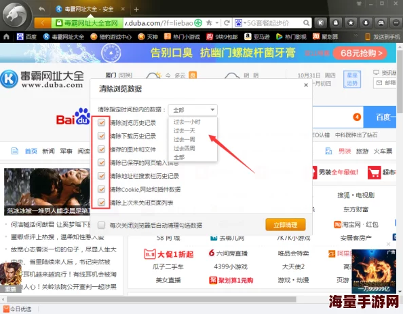Close the game ad popup at bottom right
The height and width of the screenshot is (314, 403).
[388, 244]
